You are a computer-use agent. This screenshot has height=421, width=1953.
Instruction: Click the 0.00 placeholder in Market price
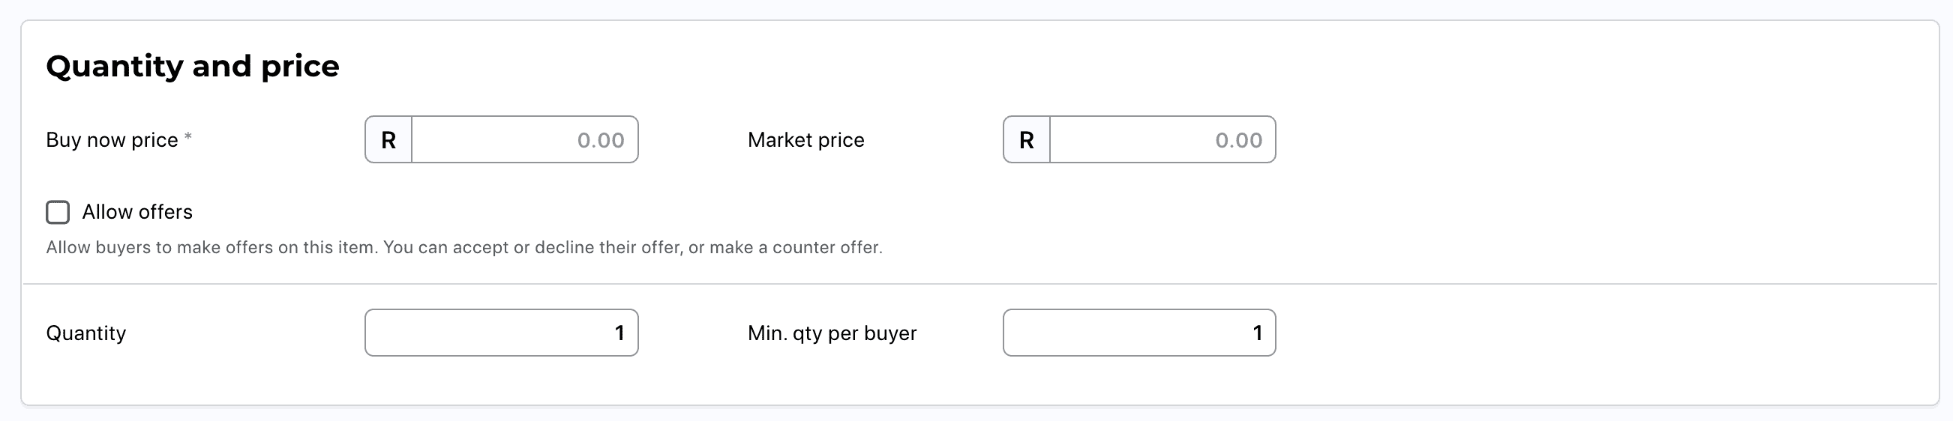click(x=1238, y=140)
